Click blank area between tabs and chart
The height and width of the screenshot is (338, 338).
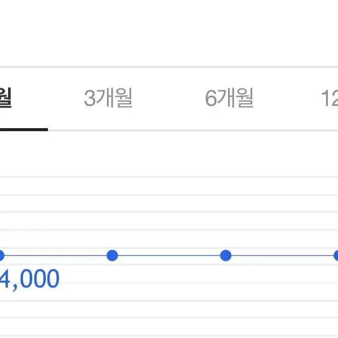tap(169, 153)
